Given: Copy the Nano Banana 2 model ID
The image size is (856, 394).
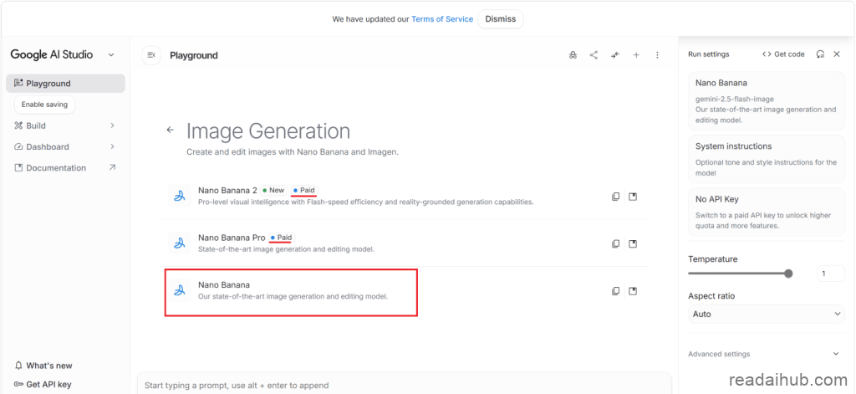Looking at the screenshot, I should tap(616, 197).
